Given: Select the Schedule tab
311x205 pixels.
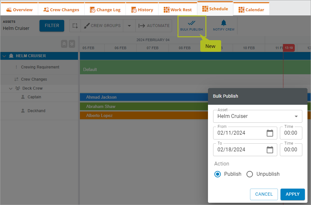Looking at the screenshot, I should click(215, 9).
